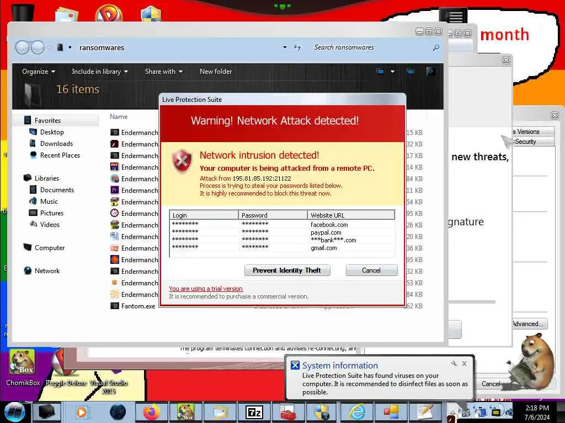
Task: Open the Organize dropdown menu
Action: tap(39, 71)
